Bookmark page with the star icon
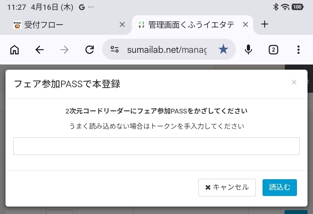The height and width of the screenshot is (214, 313). point(223,50)
